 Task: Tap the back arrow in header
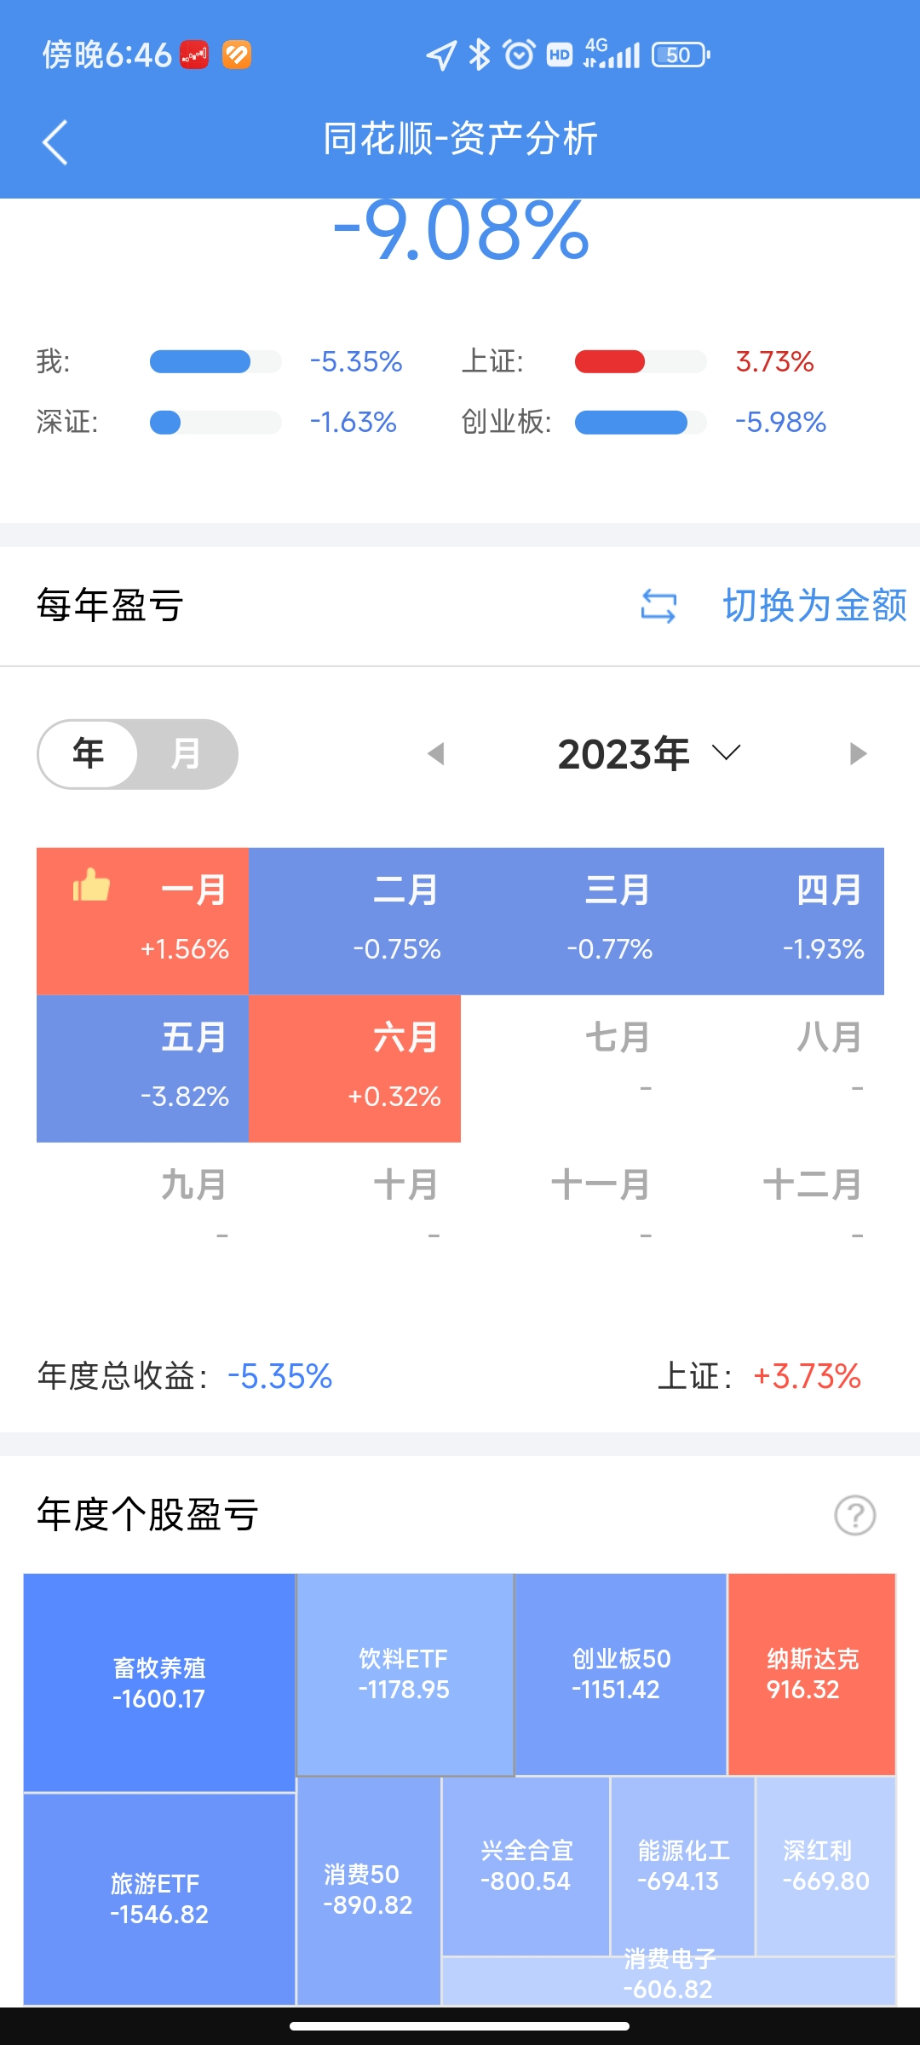pos(55,142)
